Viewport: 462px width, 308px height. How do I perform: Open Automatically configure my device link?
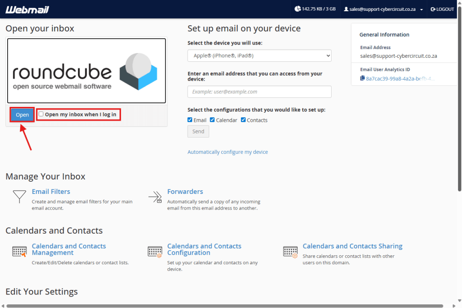coord(227,152)
